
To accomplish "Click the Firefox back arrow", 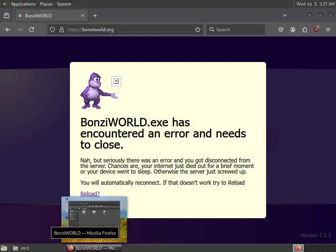I will (8, 30).
